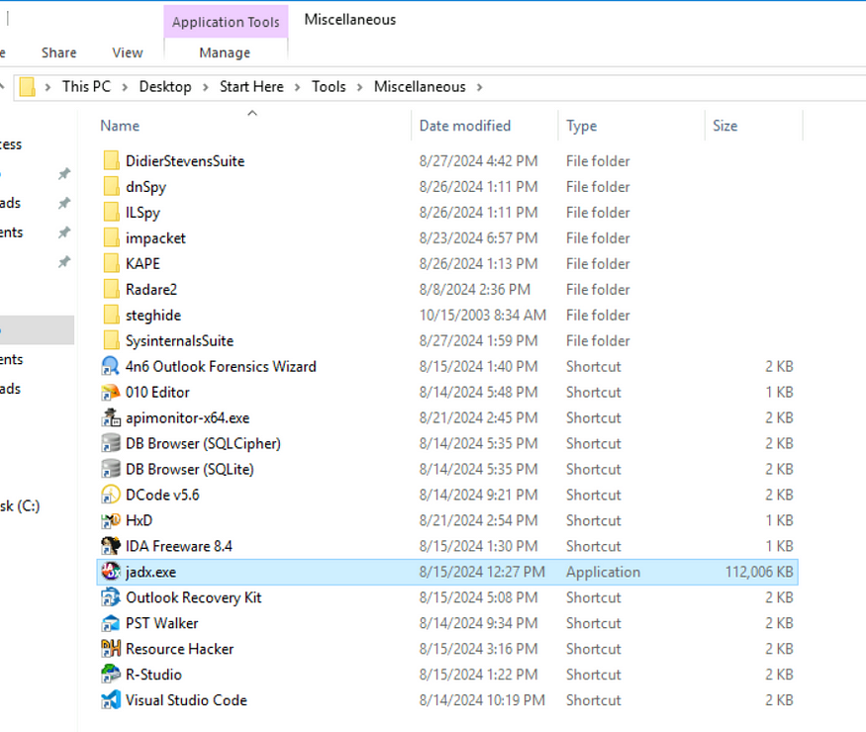Click the Visual Studio Code icon
Viewport: 866px width, 732px height.
coord(111,700)
